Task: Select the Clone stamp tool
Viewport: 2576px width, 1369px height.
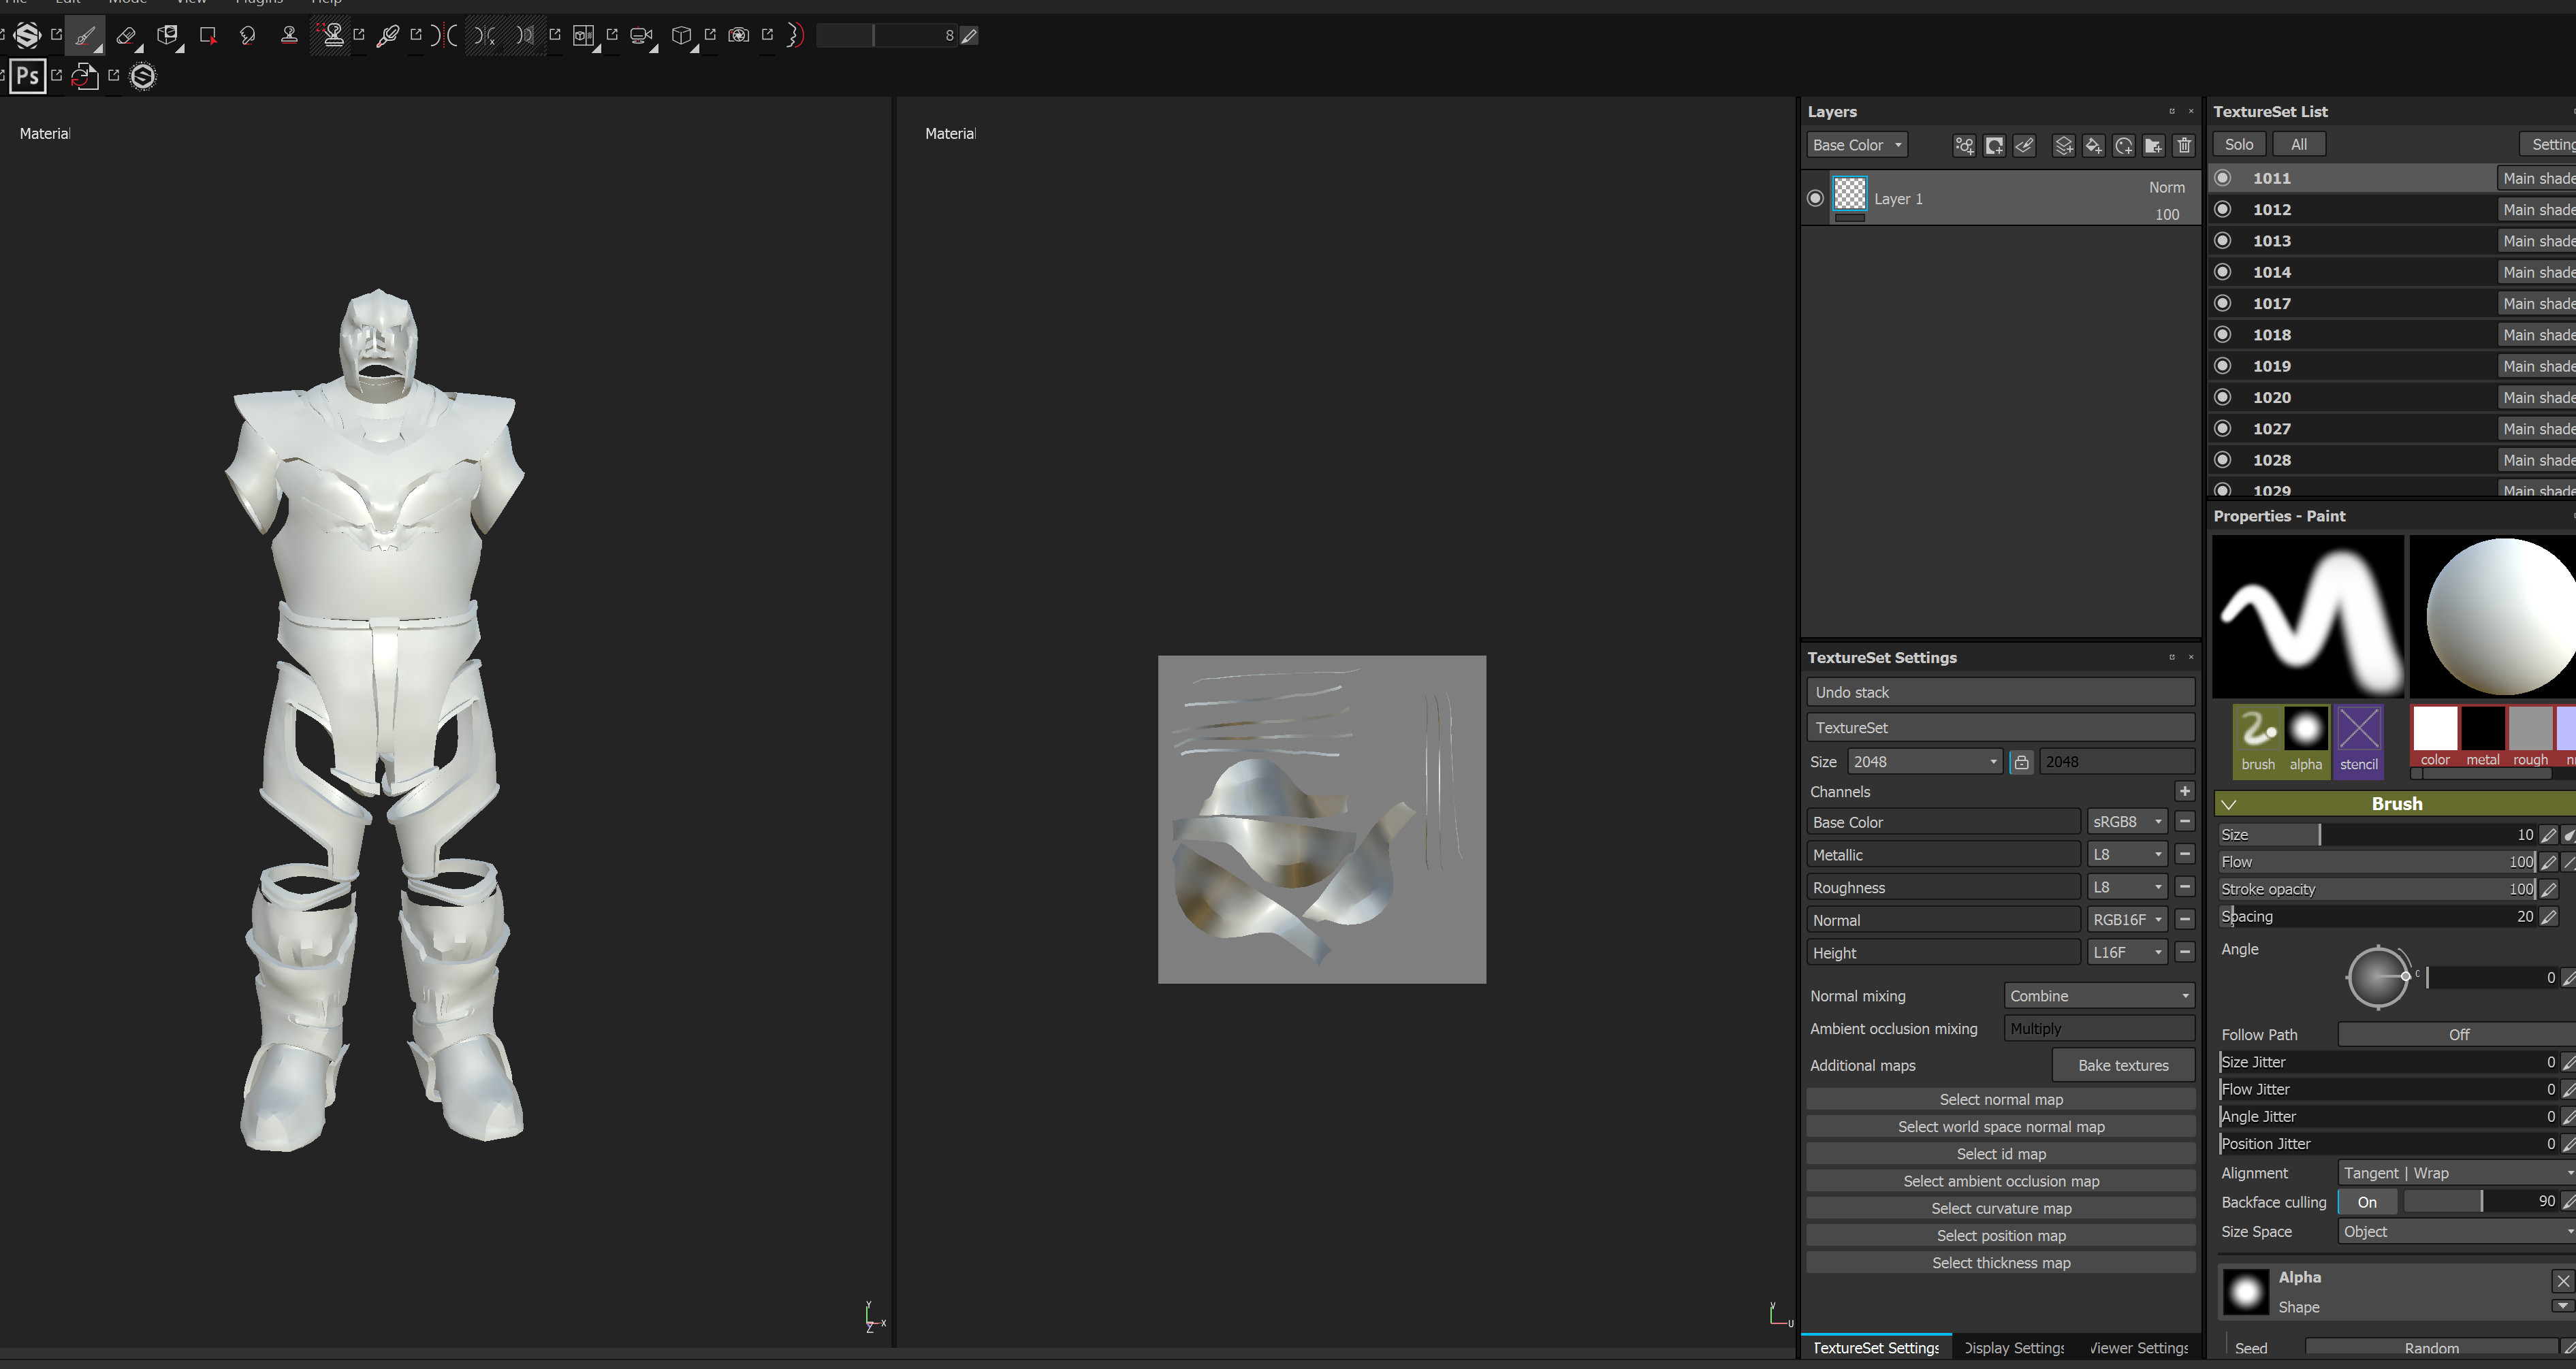Action: [x=289, y=36]
